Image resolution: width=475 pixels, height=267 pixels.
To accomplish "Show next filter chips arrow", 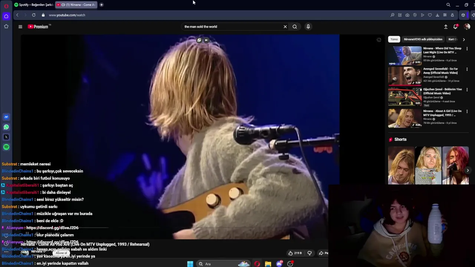I will (463, 39).
